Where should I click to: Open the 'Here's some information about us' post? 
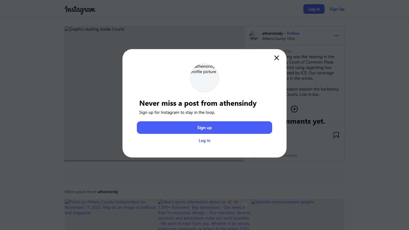click(204, 214)
